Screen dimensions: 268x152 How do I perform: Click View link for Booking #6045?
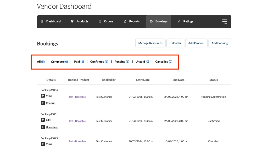49,144
